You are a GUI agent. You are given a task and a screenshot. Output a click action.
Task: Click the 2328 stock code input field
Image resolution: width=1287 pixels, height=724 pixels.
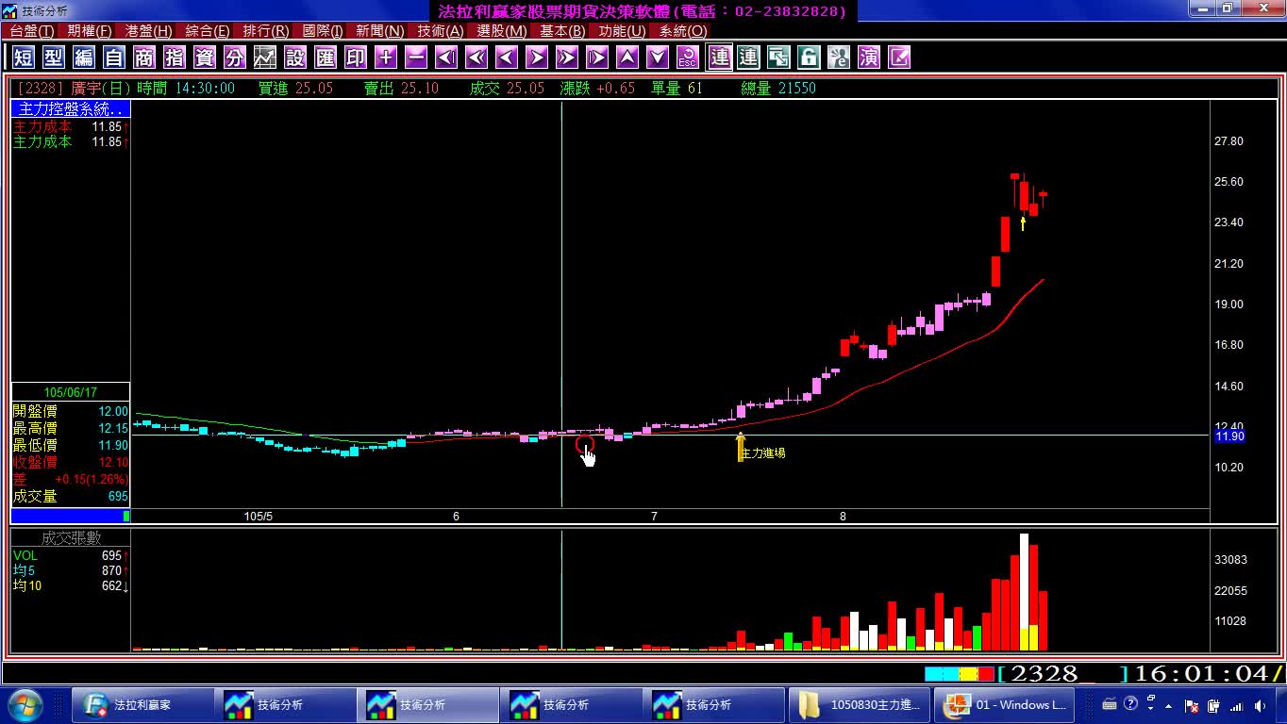(x=1064, y=674)
